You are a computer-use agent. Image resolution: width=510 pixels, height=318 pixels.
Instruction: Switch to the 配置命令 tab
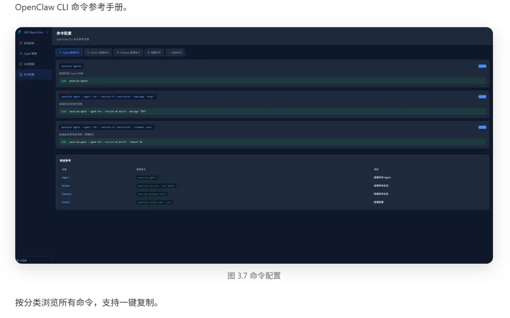(x=154, y=52)
